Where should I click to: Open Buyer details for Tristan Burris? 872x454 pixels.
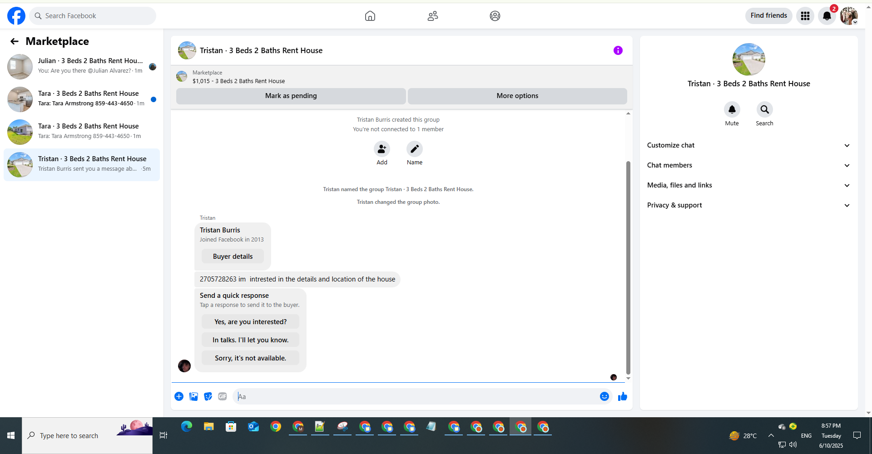click(233, 257)
